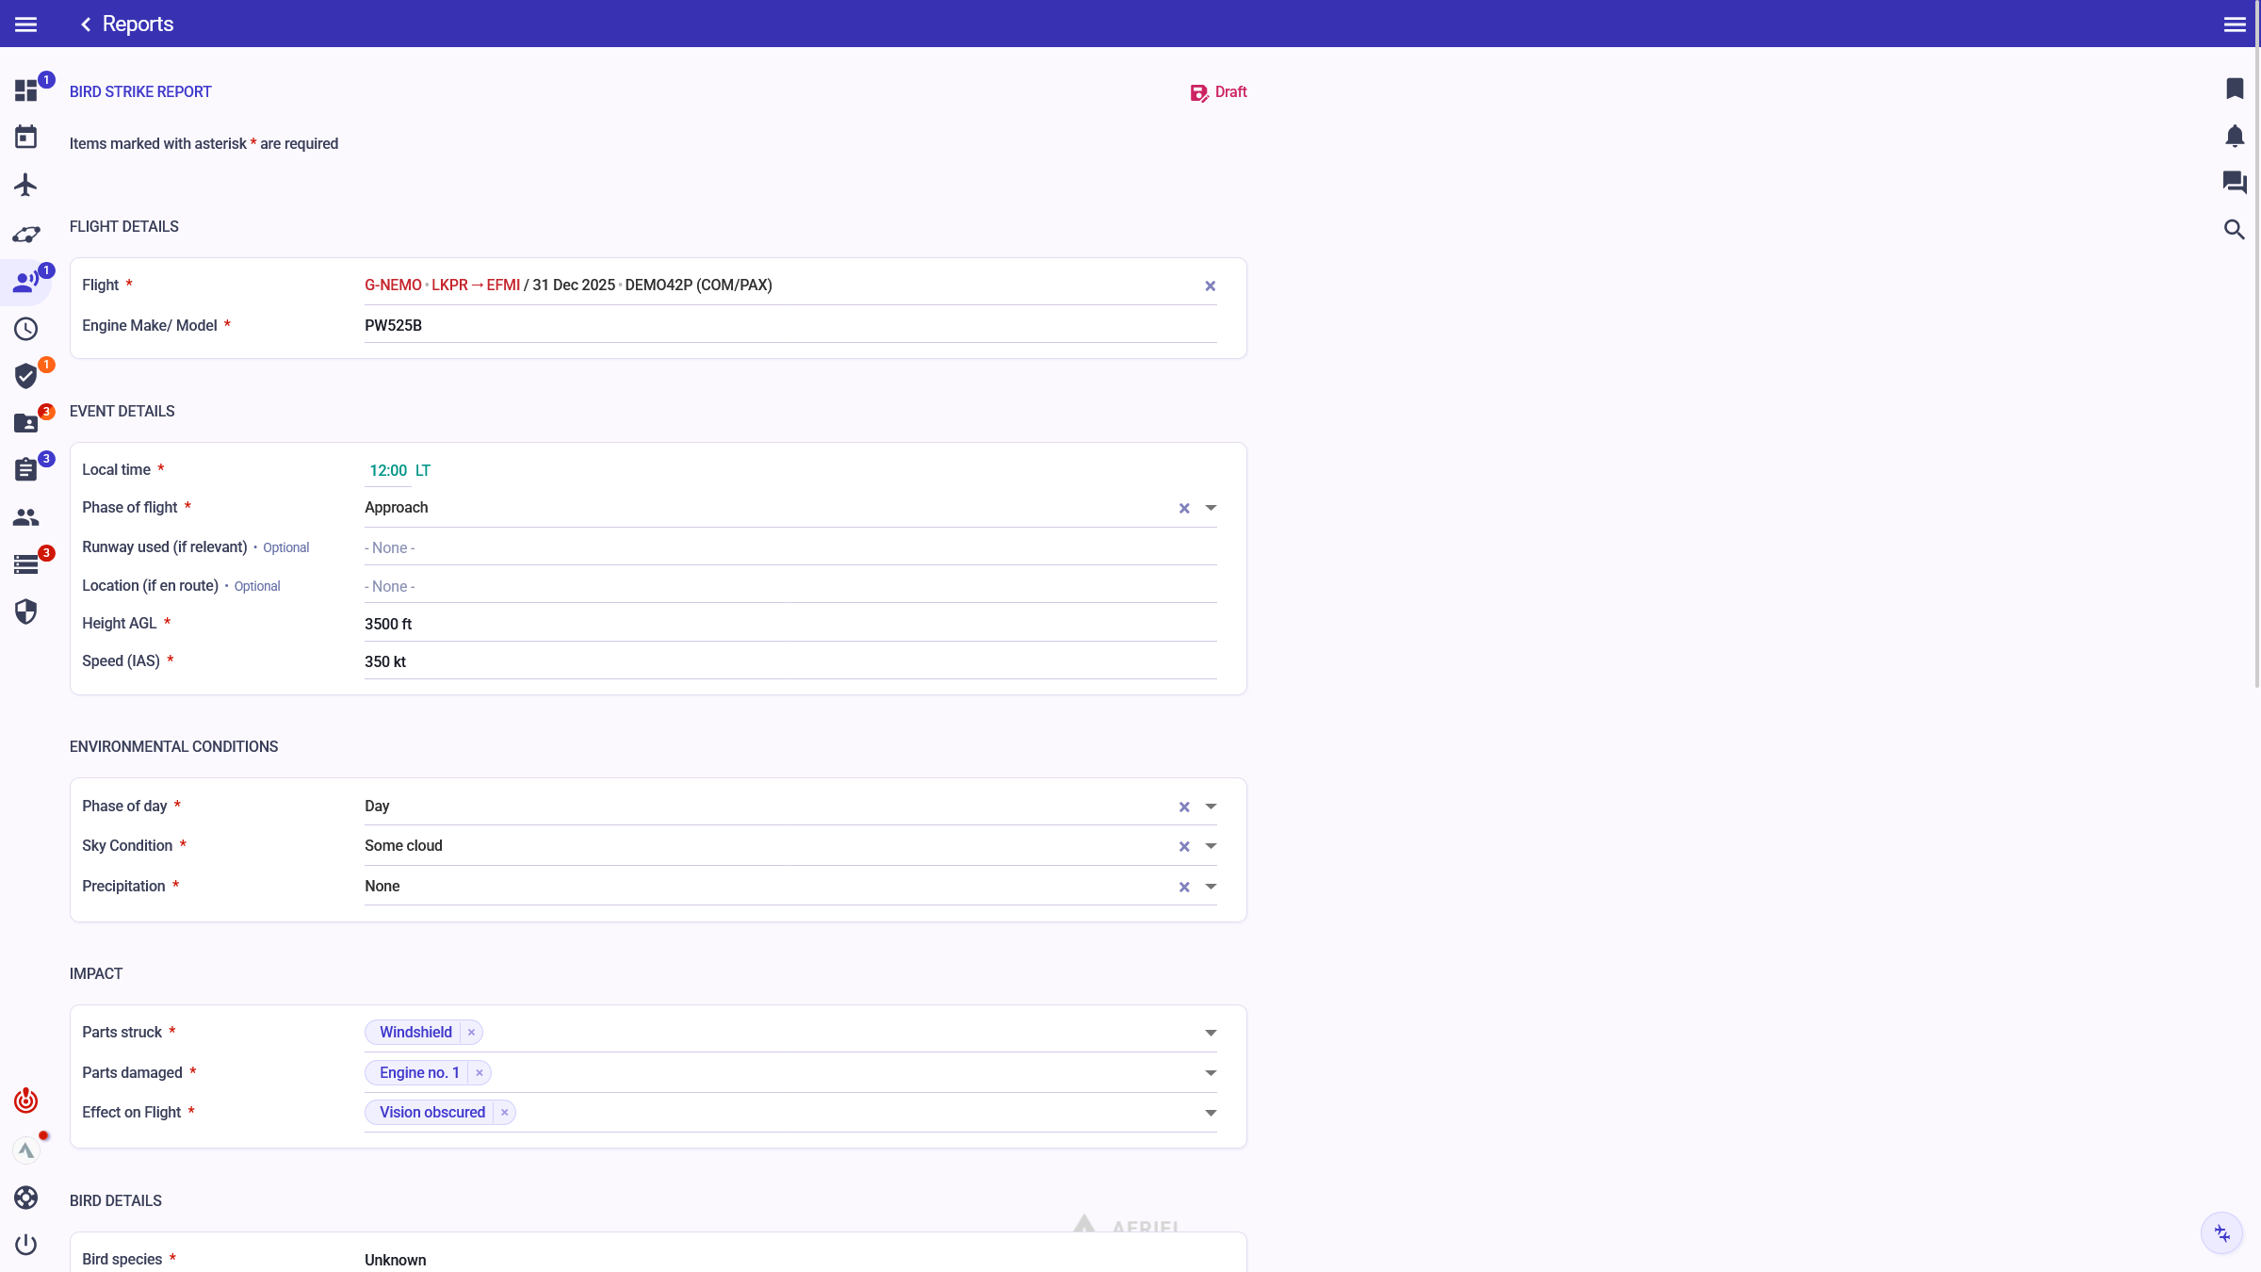Open the clock duty times icon

tap(26, 329)
